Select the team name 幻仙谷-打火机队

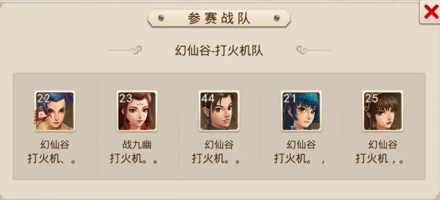(x=219, y=51)
